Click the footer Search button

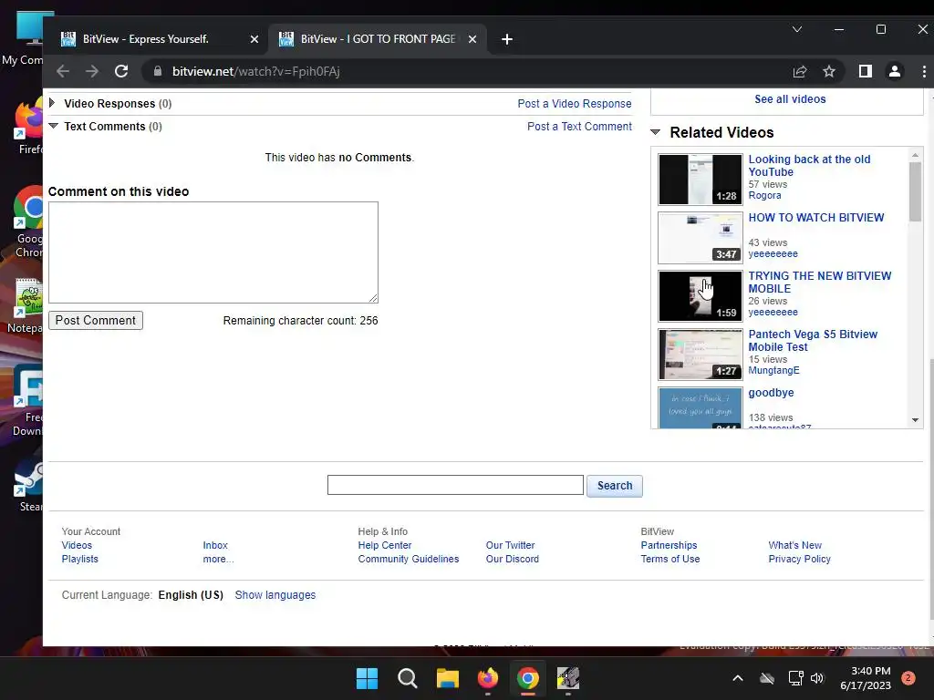pyautogui.click(x=615, y=486)
